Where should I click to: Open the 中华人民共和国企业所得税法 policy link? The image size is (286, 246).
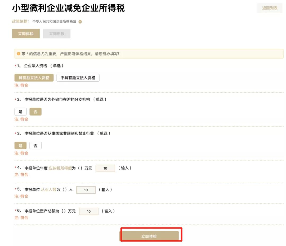[x=54, y=22]
